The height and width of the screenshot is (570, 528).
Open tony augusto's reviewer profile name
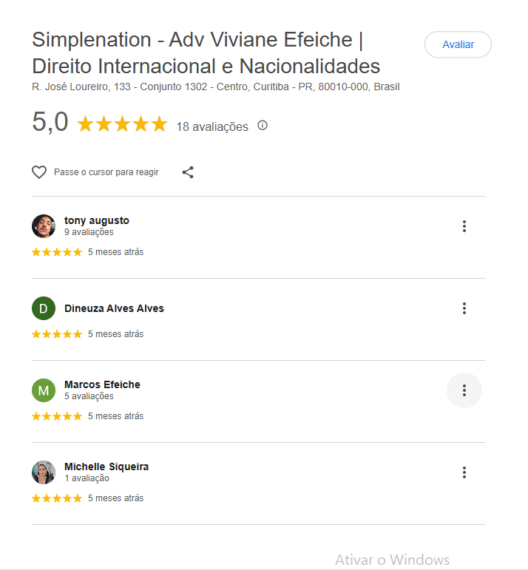[97, 220]
